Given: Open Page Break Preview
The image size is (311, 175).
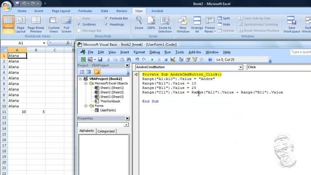Looking at the screenshot, I should tap(36, 25).
